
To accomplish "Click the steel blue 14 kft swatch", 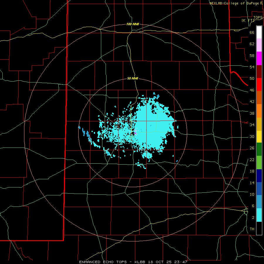I will tap(259, 202).
